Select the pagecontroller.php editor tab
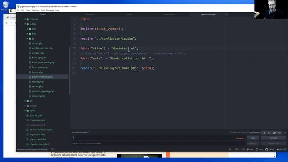The width and height of the screenshot is (288, 162). pyautogui.click(x=209, y=14)
